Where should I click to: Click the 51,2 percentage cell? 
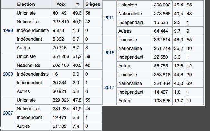[78, 56]
